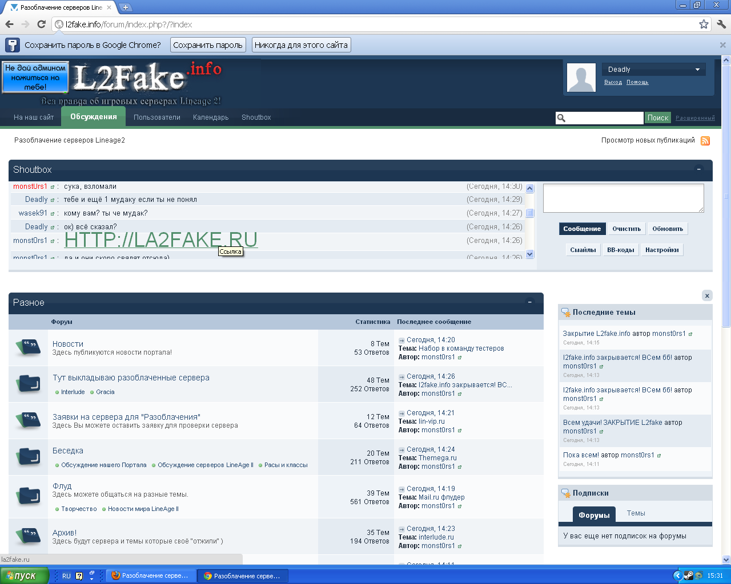Switch to the Firefox taskbar window
The image size is (731, 584).
pos(151,576)
